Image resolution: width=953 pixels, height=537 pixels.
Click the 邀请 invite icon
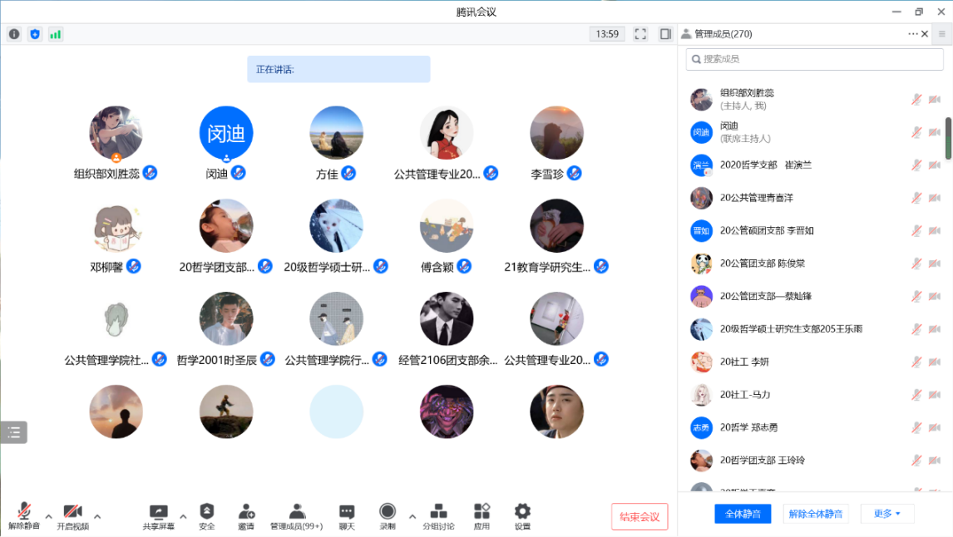[246, 515]
